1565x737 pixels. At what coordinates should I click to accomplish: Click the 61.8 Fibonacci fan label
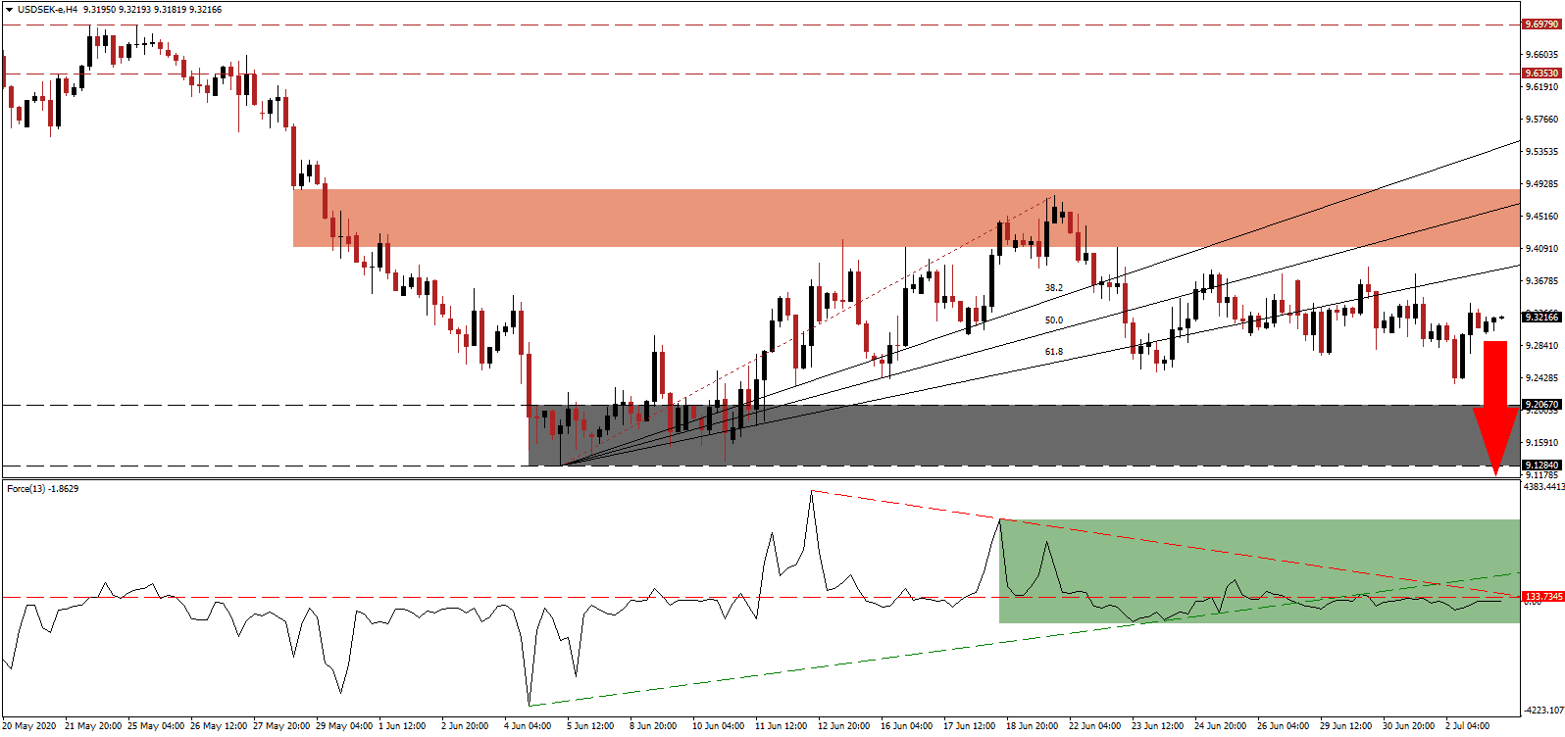click(x=1053, y=352)
